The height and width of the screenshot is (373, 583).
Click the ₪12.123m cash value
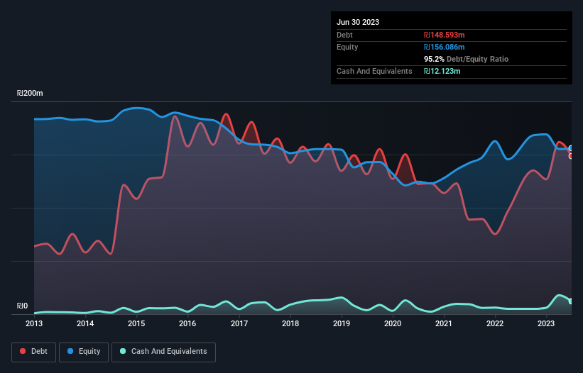[x=442, y=71]
